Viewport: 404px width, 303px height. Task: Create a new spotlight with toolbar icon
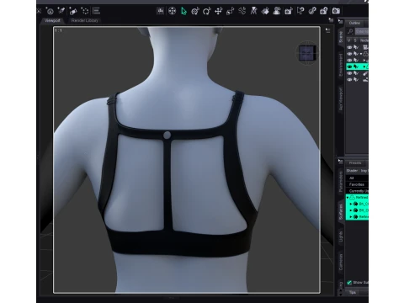pos(61,11)
